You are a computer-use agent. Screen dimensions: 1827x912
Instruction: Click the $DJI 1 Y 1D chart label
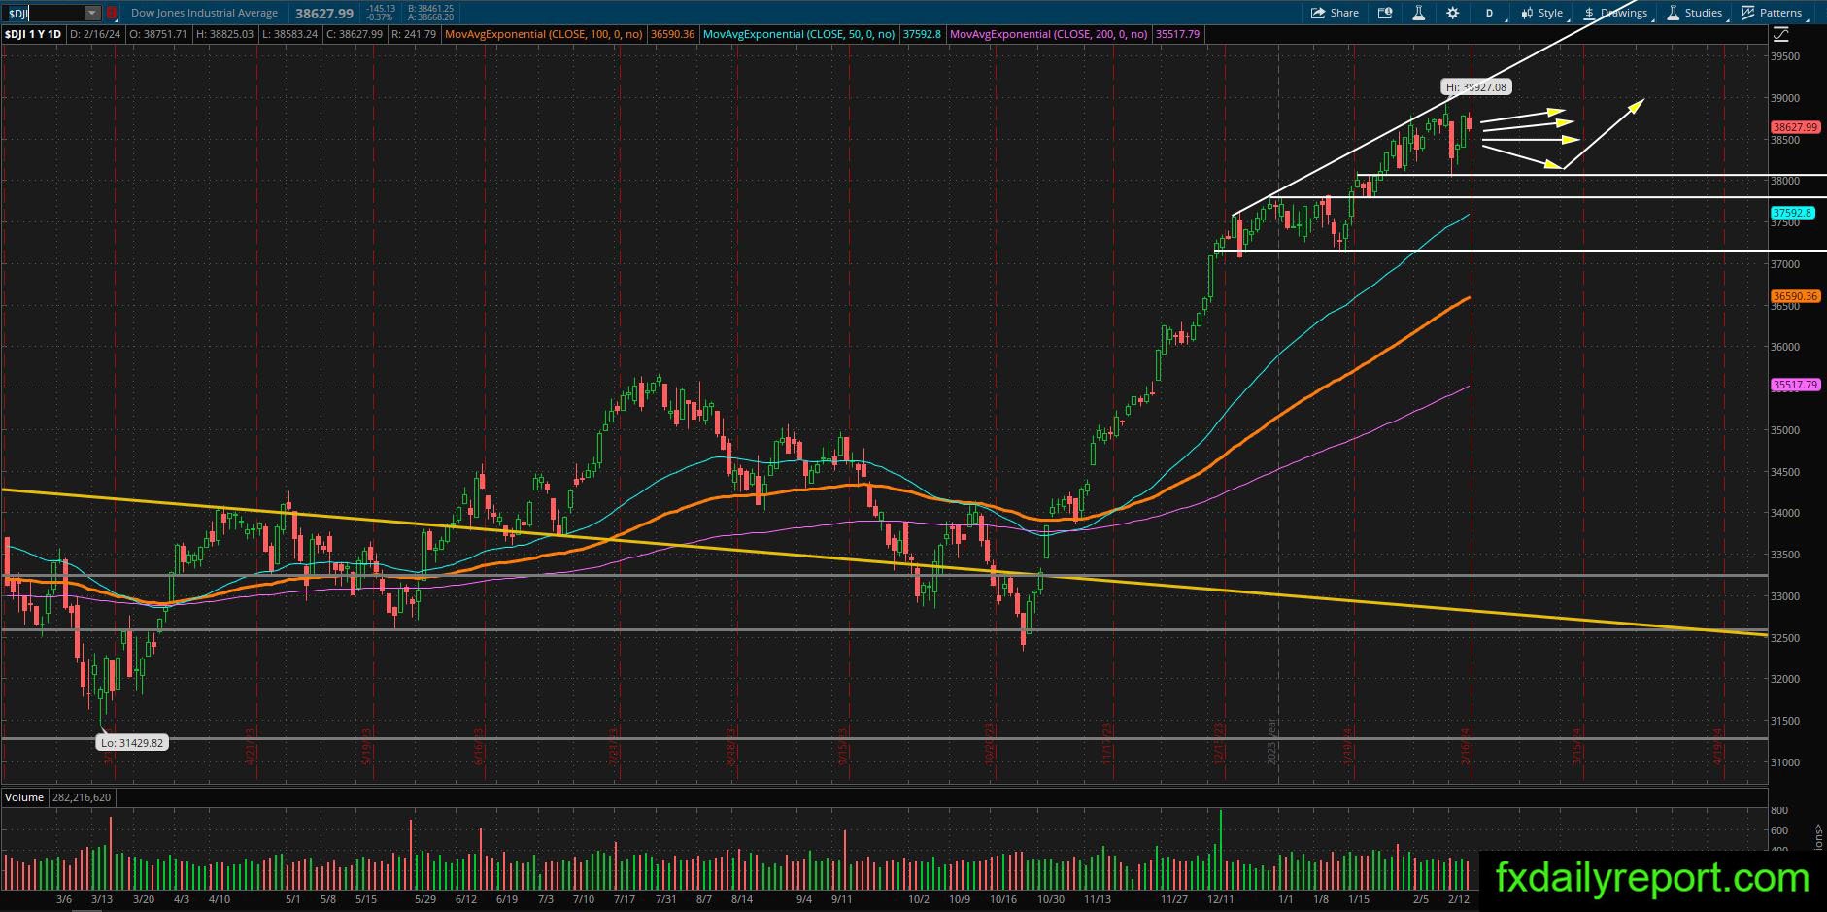(x=33, y=34)
